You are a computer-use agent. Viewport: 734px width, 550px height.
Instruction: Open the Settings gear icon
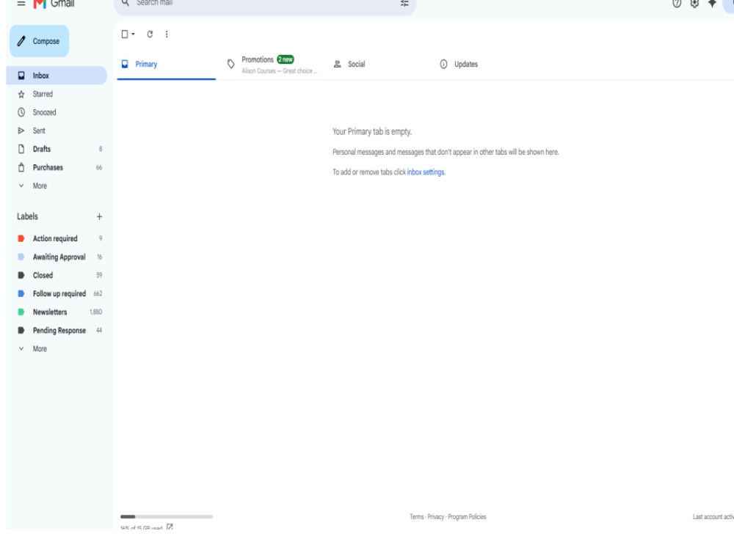[x=694, y=4]
